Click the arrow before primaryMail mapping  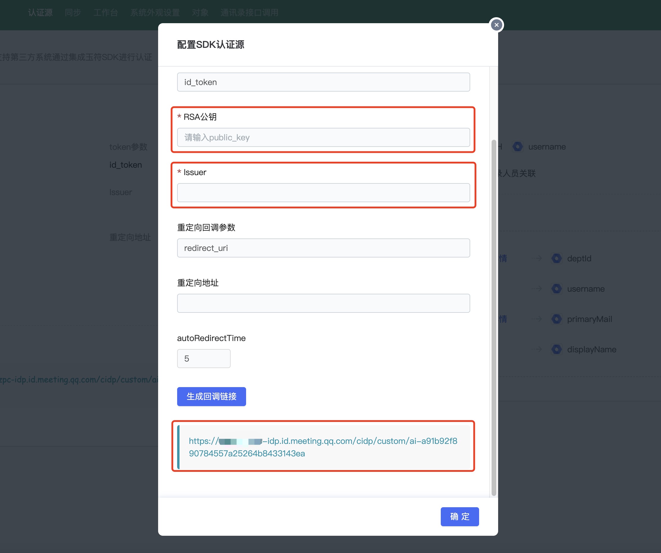coord(537,319)
